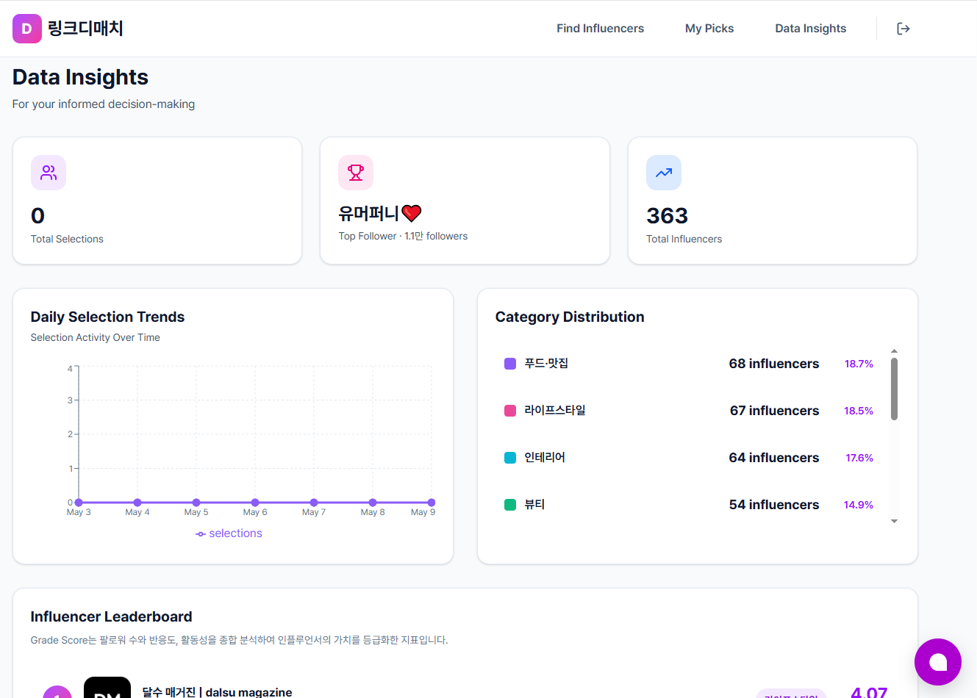Image resolution: width=977 pixels, height=698 pixels.
Task: Click 'Selection Activity Over Time' subtitle
Action: (96, 337)
